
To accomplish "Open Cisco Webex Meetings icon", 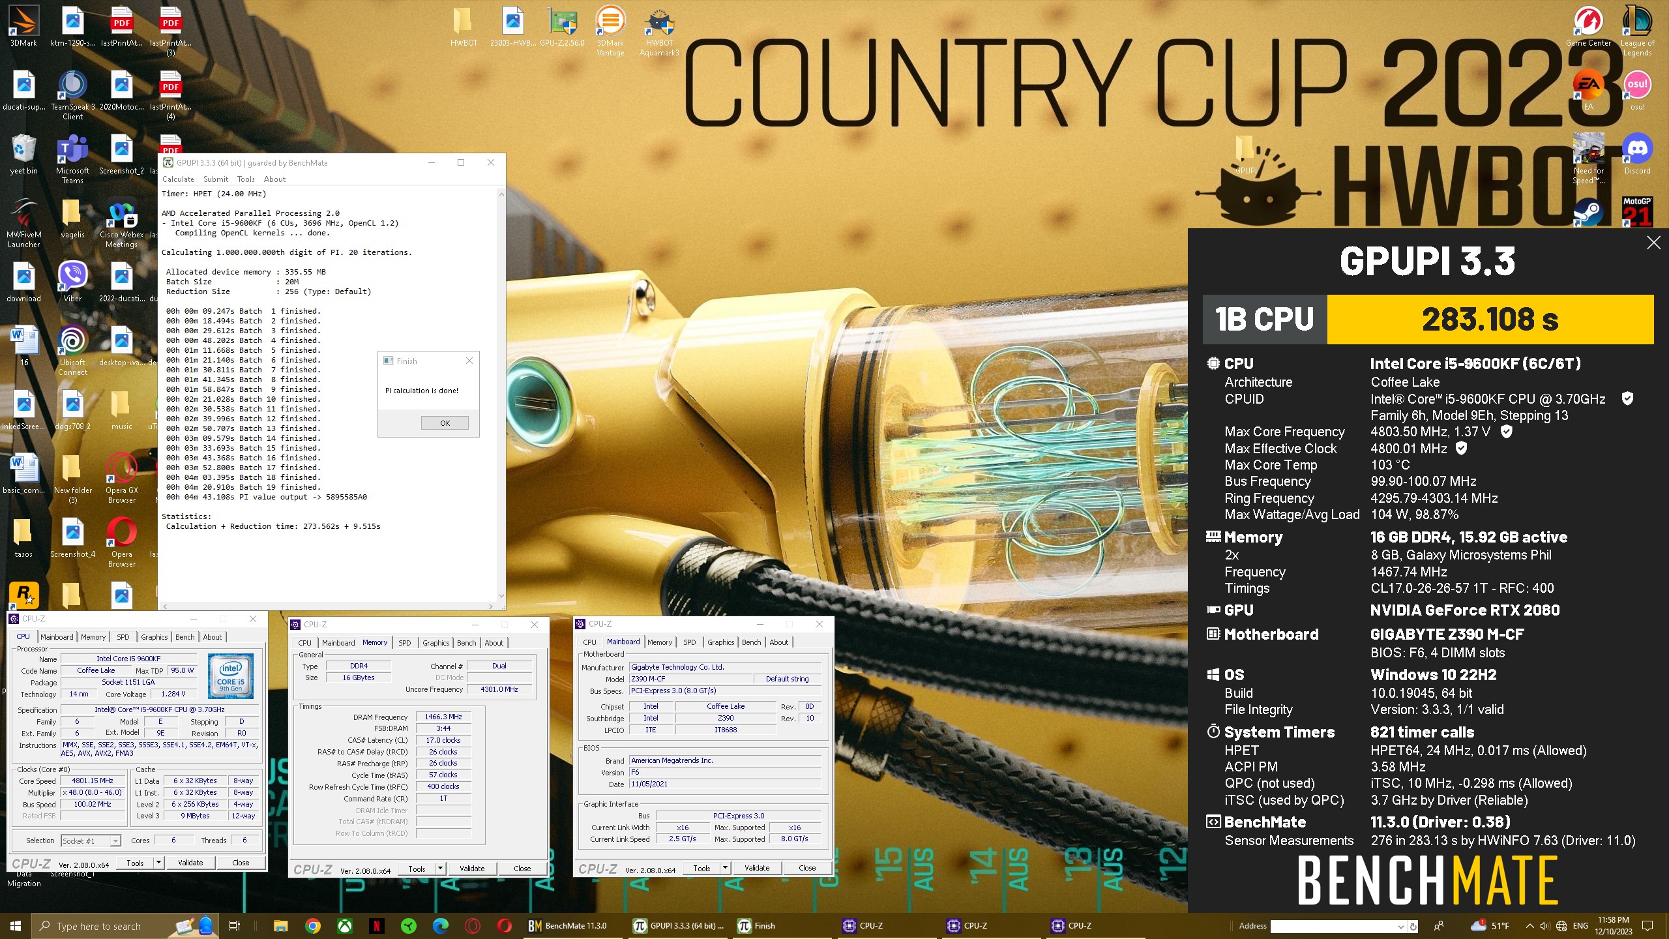I will tap(121, 223).
